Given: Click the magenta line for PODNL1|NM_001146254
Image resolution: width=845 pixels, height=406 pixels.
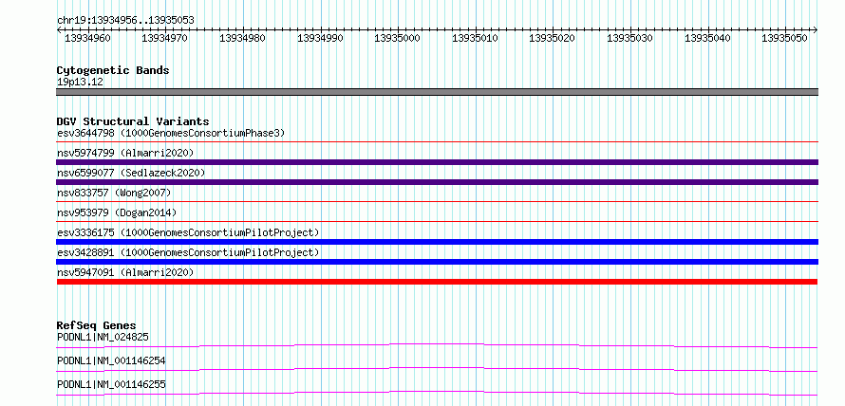Looking at the screenshot, I should 437,369.
